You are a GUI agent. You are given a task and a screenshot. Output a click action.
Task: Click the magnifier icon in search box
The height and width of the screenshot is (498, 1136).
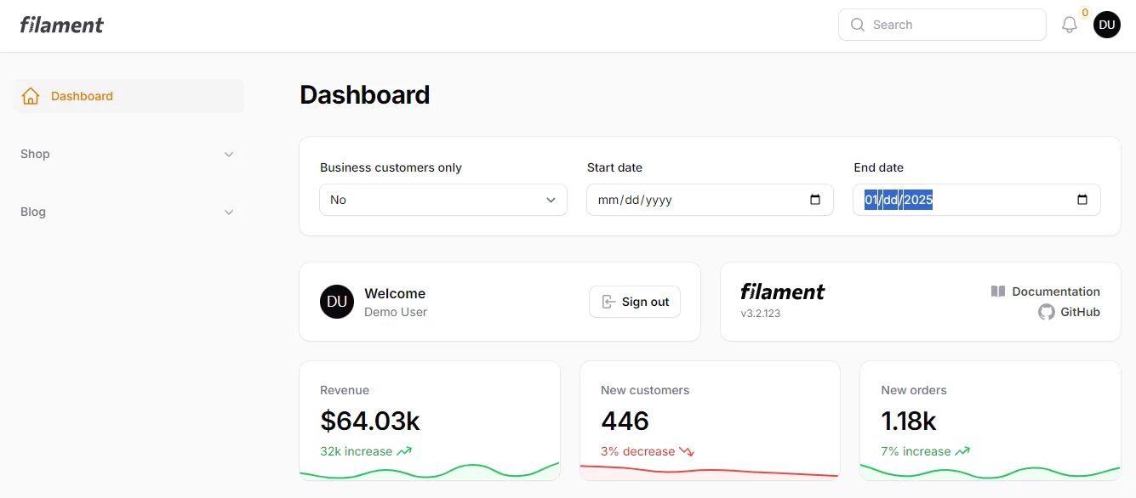(x=858, y=25)
